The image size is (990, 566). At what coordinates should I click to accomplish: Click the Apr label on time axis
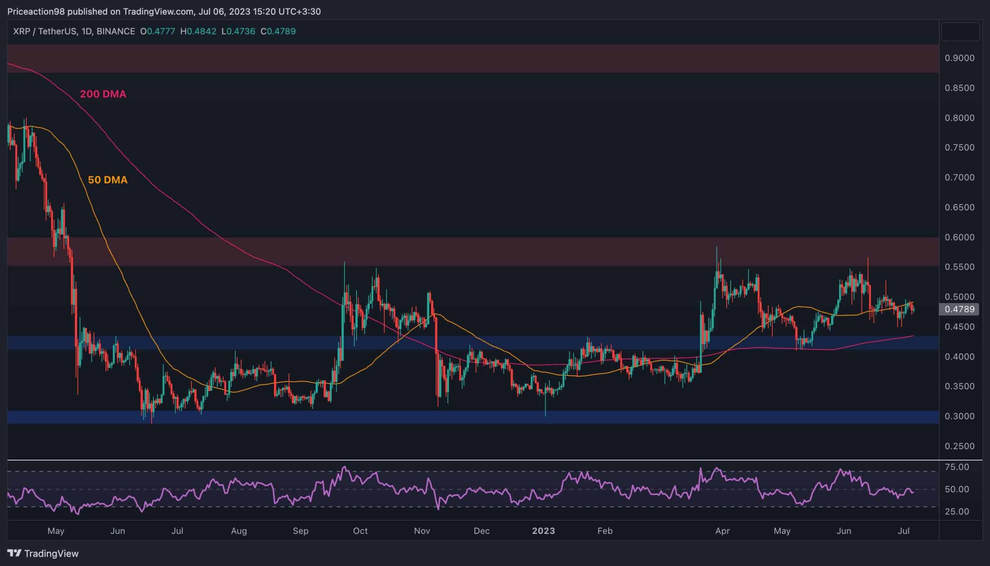click(x=722, y=531)
